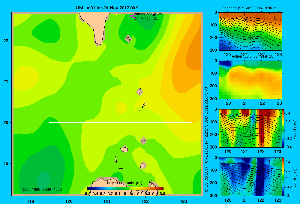Click the map title OM_an01 for 20-Nov-2017 00Z

tap(106, 8)
